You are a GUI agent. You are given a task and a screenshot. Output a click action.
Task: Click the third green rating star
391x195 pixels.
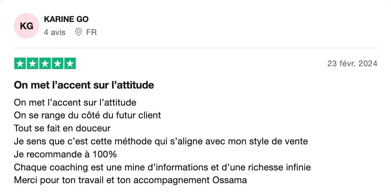point(45,64)
